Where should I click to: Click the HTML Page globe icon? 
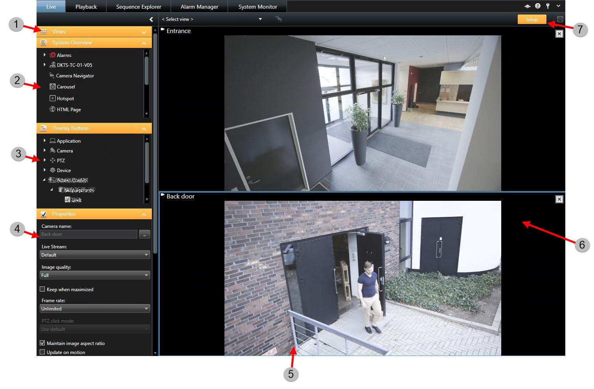coord(52,109)
